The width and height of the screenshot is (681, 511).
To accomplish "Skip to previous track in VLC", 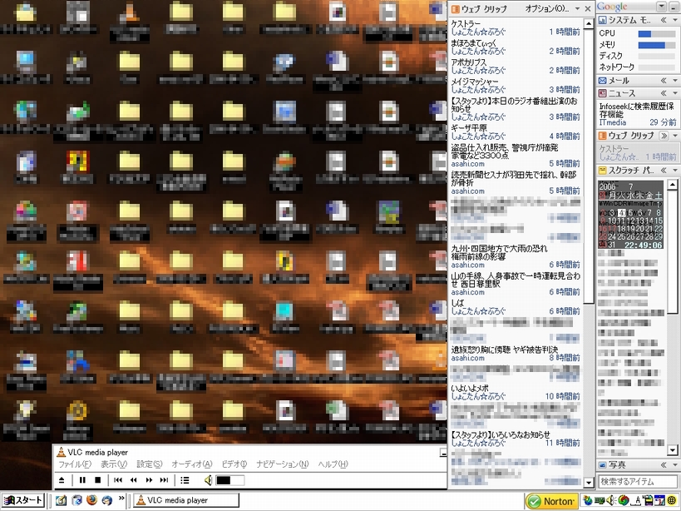I will tap(118, 480).
